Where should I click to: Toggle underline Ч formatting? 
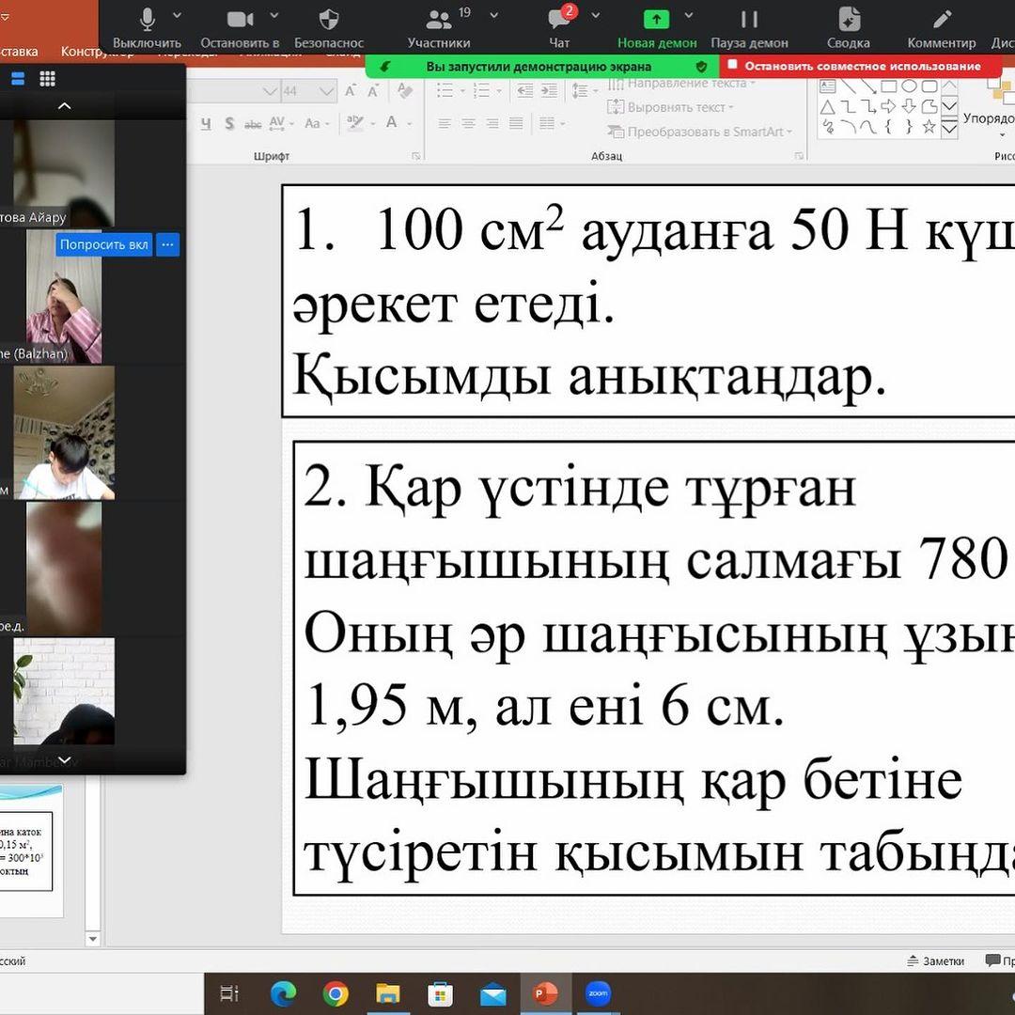(206, 123)
